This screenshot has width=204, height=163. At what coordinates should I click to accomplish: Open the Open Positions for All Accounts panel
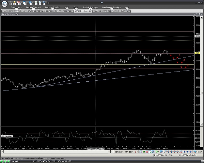pyautogui.click(x=35, y=158)
